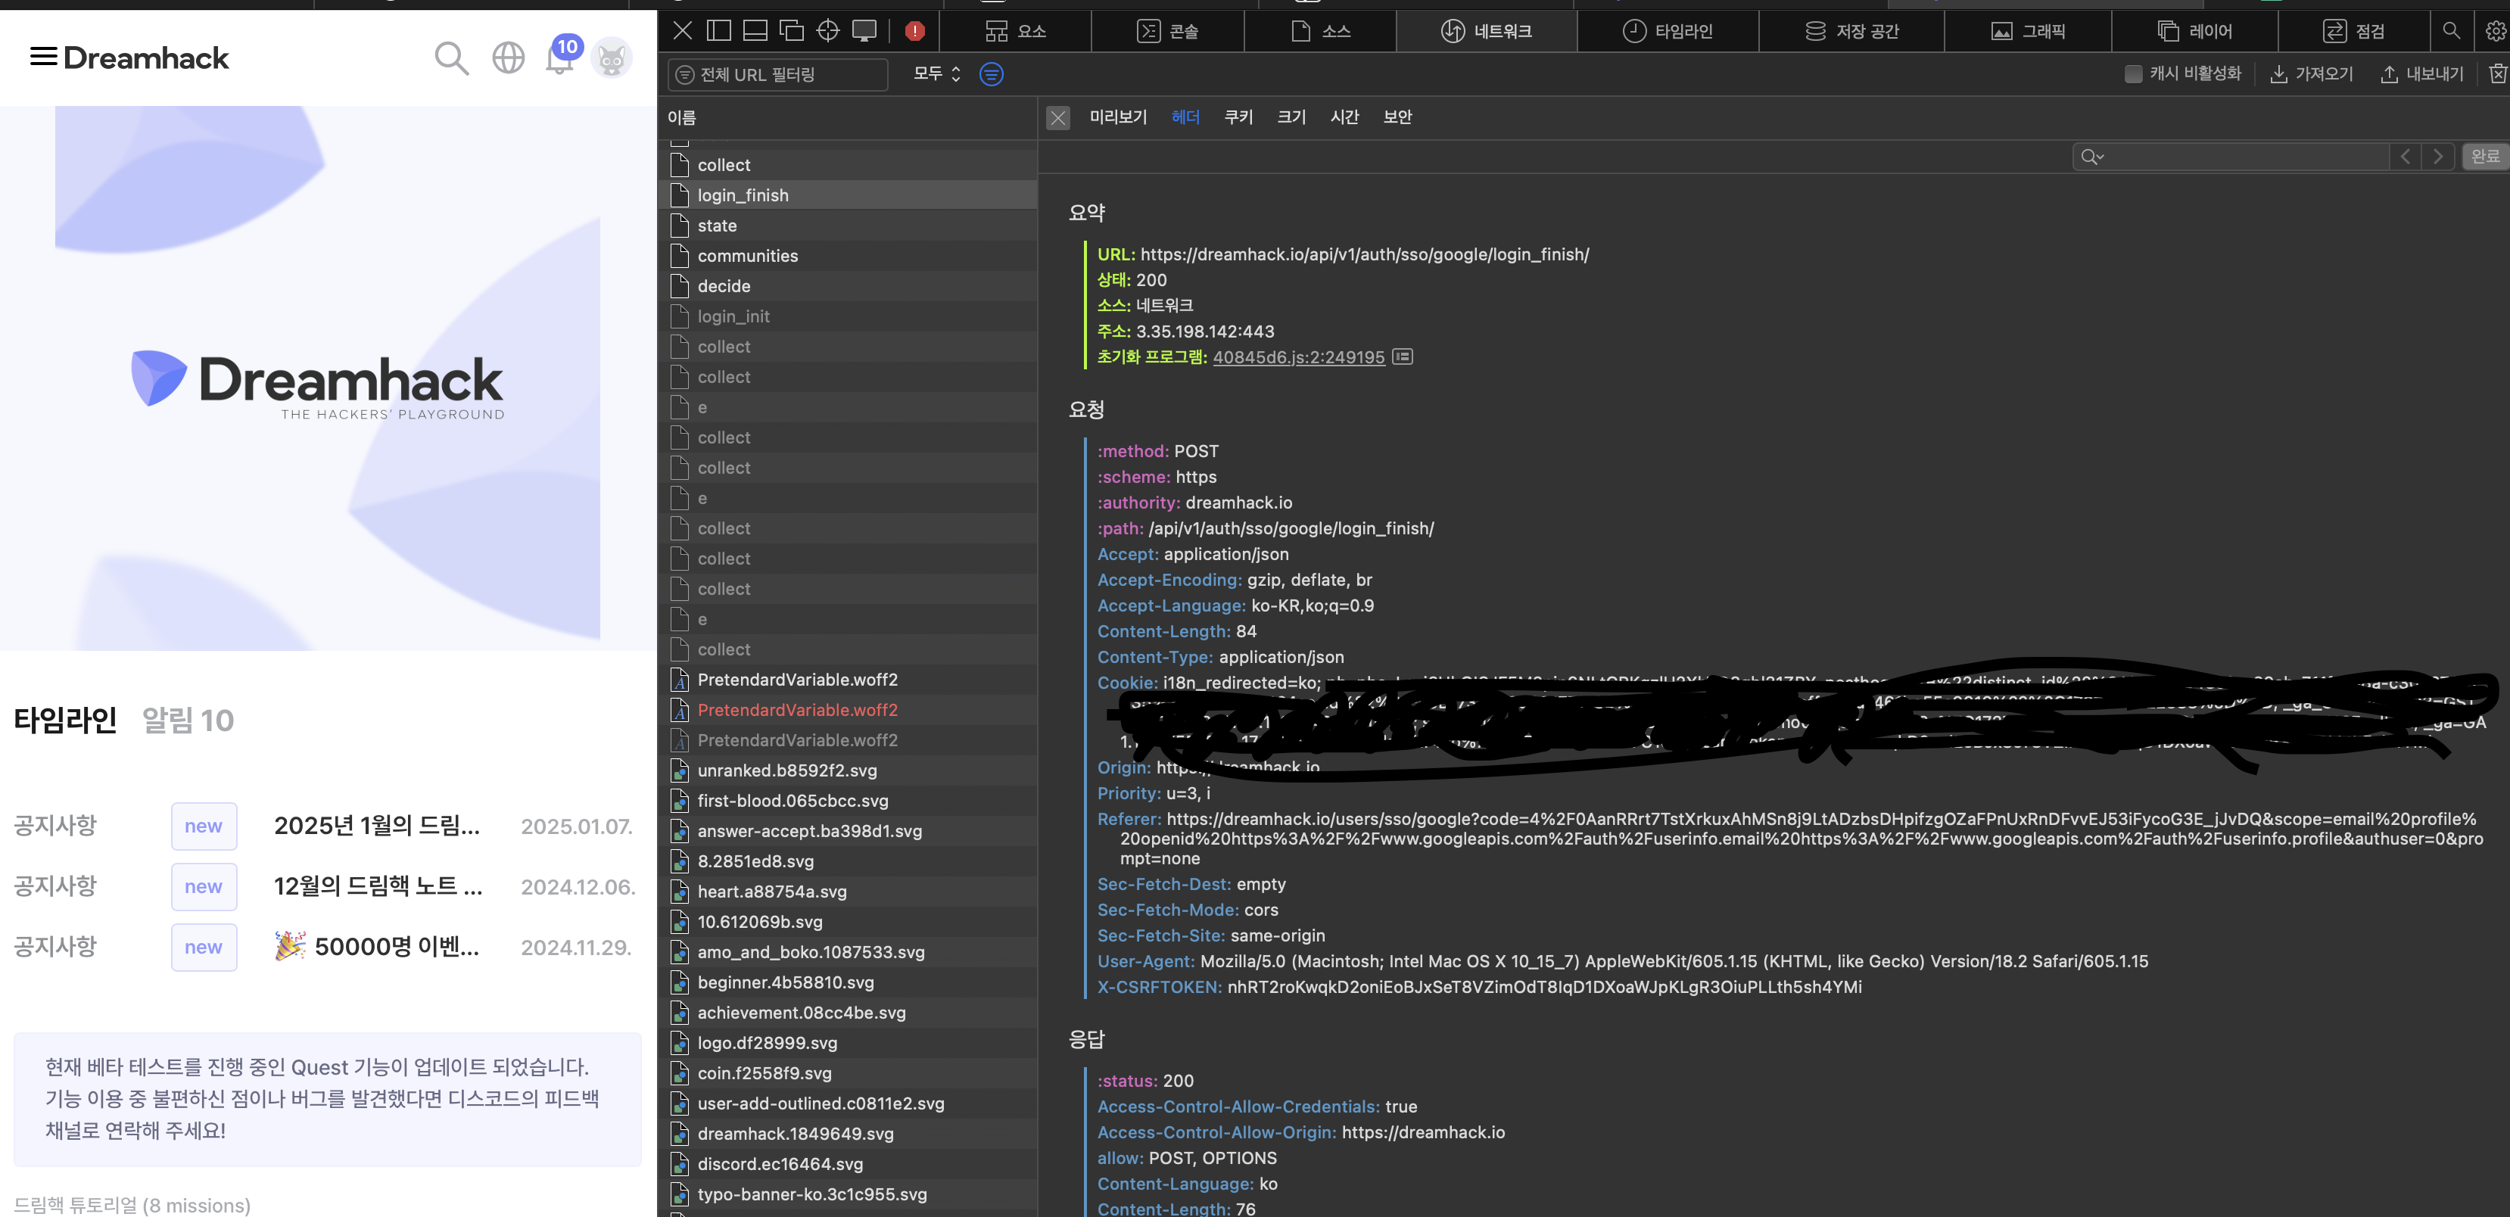Click the red error indicator
The width and height of the screenshot is (2510, 1217).
[914, 31]
